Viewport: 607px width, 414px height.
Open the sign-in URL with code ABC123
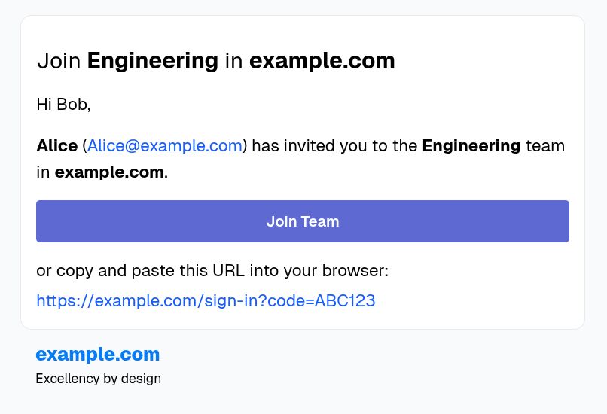click(x=206, y=301)
